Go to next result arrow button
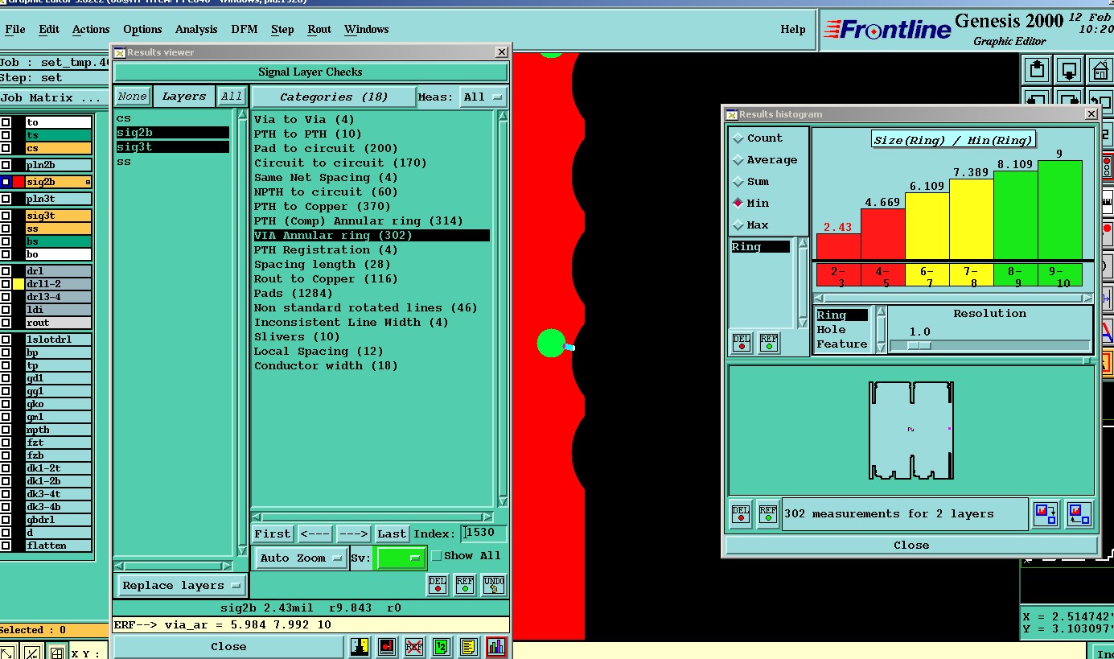Viewport: 1114px width, 659px height. 353,533
